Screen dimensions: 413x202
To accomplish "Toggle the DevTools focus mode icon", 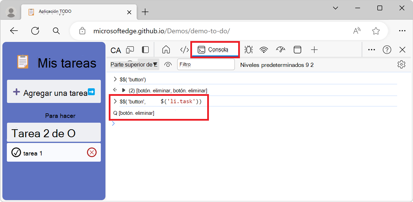I will (x=145, y=50).
